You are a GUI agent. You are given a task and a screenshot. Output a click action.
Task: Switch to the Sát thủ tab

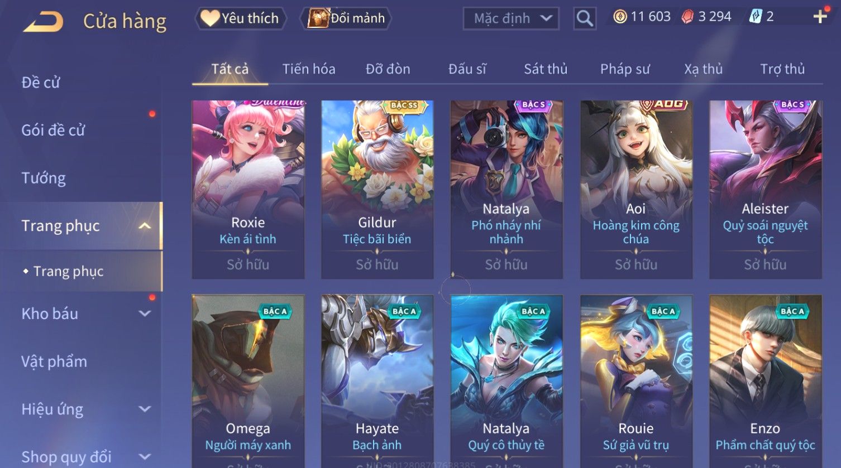pos(545,69)
